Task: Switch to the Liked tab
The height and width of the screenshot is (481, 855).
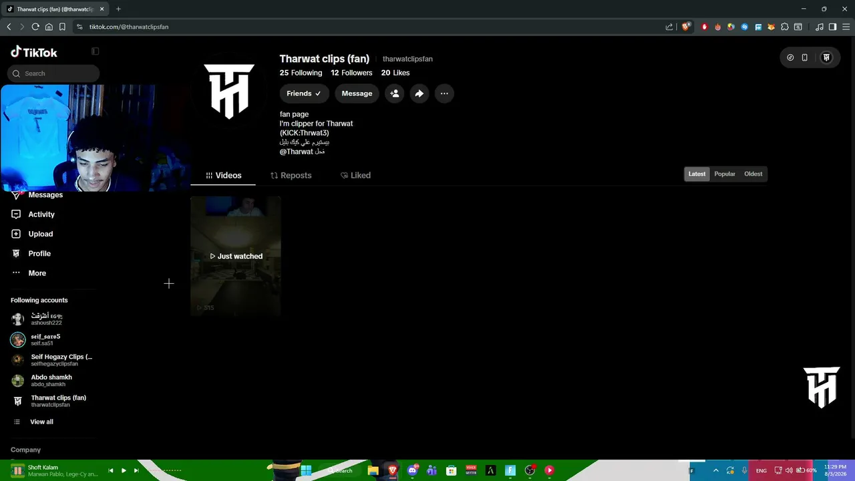Action: (x=355, y=175)
